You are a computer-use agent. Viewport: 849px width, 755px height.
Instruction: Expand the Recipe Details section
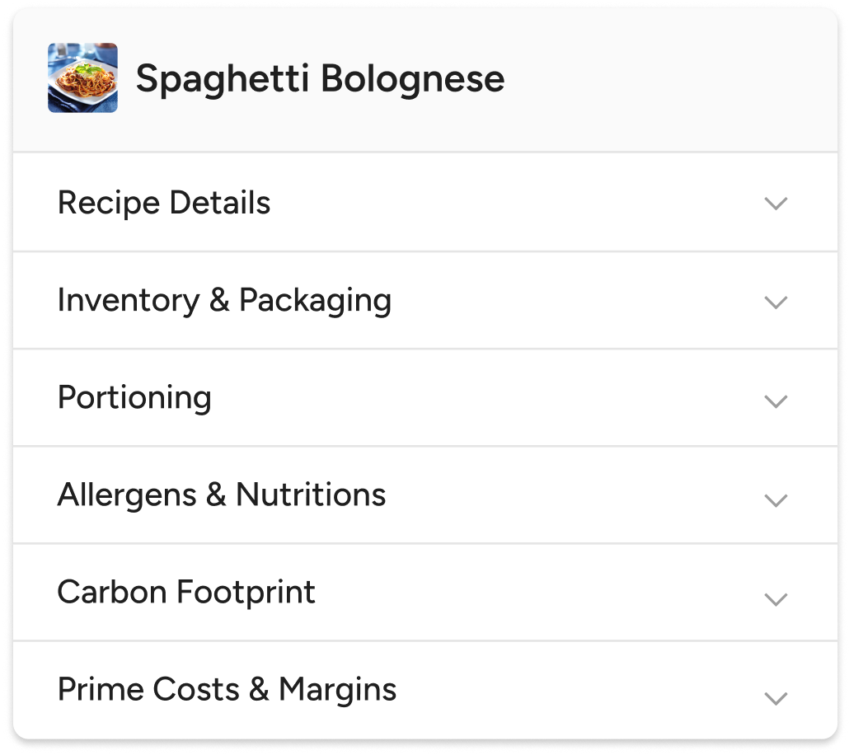click(x=424, y=203)
